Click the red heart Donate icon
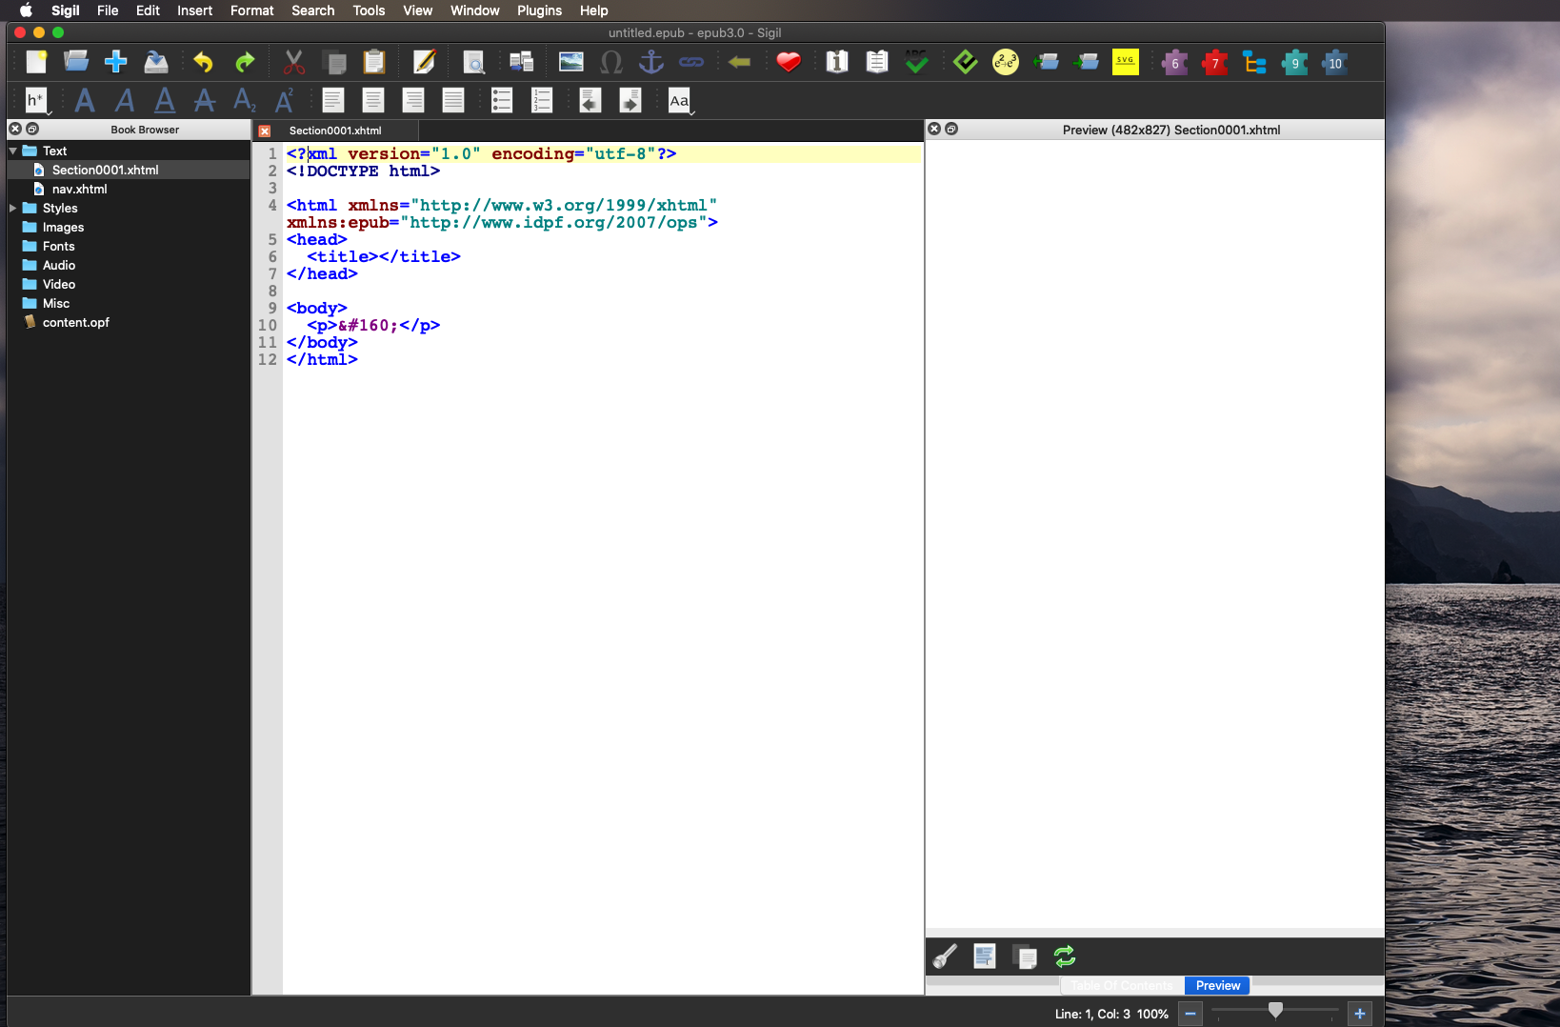Image resolution: width=1560 pixels, height=1027 pixels. tap(788, 63)
